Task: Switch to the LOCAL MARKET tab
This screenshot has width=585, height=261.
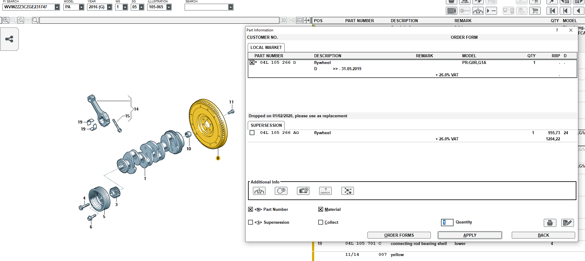Action: pos(266,47)
